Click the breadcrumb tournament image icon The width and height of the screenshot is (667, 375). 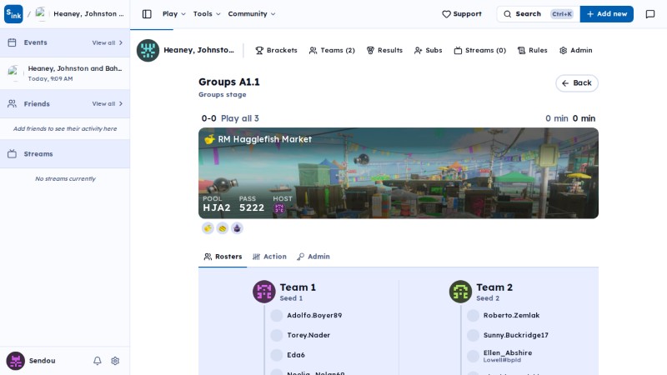pos(41,14)
